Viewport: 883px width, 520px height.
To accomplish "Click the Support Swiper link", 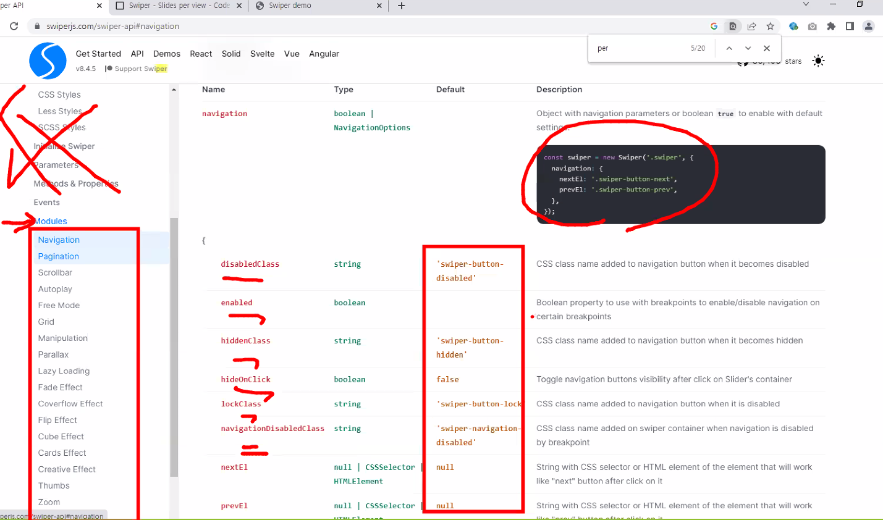I will coord(137,69).
